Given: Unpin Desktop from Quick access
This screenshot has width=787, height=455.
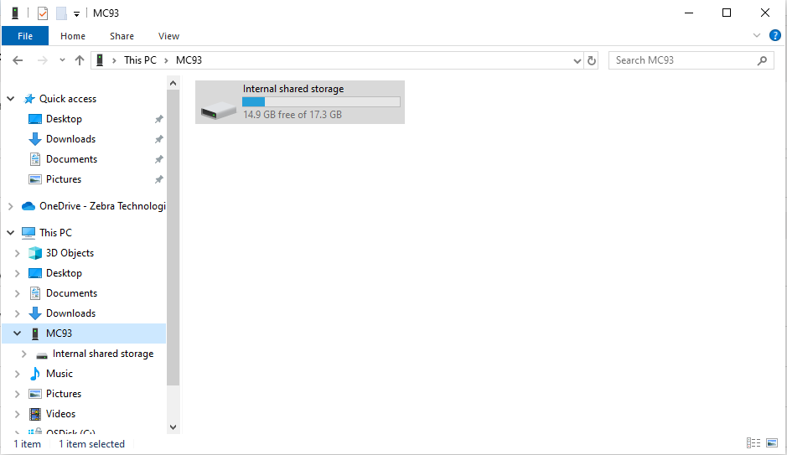Looking at the screenshot, I should [158, 119].
